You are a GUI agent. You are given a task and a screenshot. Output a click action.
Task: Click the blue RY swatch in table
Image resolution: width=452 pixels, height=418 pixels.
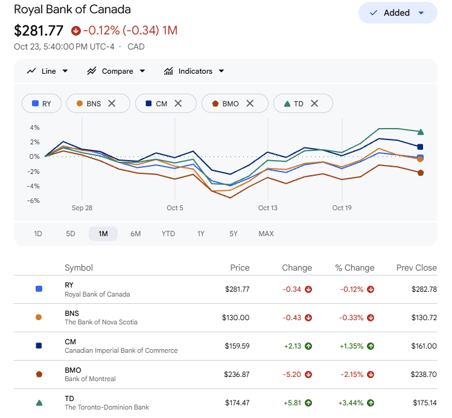[39, 289]
